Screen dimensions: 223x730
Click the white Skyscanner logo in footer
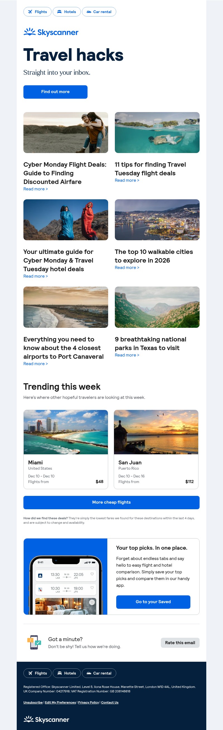[46, 719]
